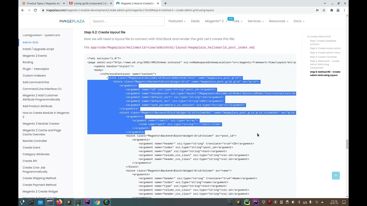Open Plugin - Interceptor sidebar link
This screenshot has width=367, height=206.
[36, 69]
